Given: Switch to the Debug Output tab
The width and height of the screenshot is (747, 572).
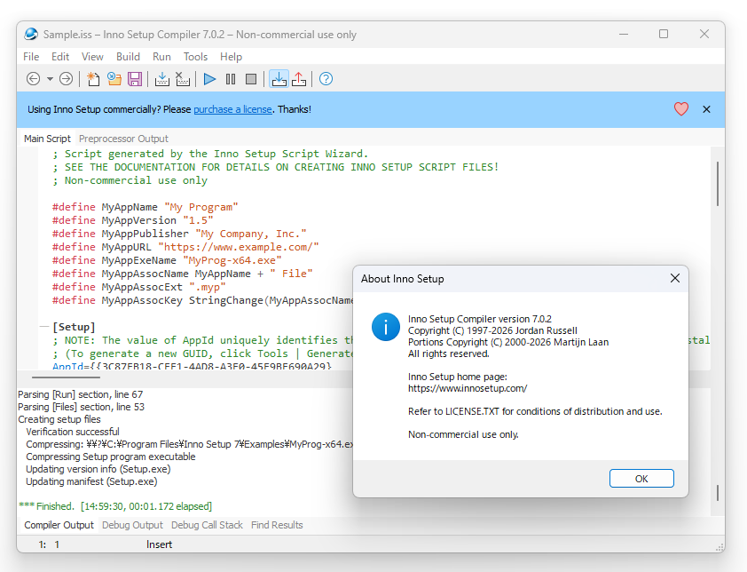Looking at the screenshot, I should click(132, 525).
